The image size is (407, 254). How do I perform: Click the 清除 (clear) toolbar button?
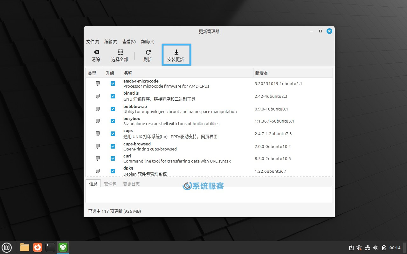click(96, 56)
